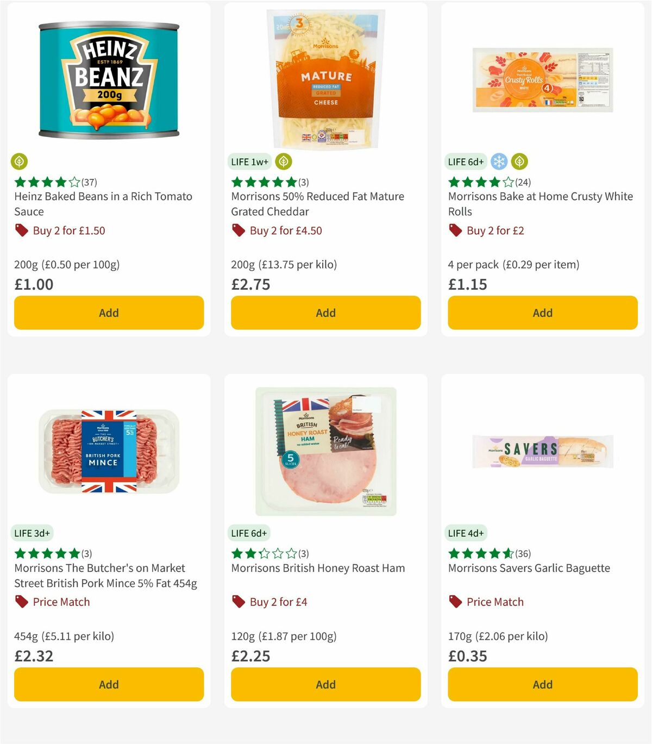Add crusty white rolls to basket
Screen dimensions: 652x744
click(x=542, y=312)
